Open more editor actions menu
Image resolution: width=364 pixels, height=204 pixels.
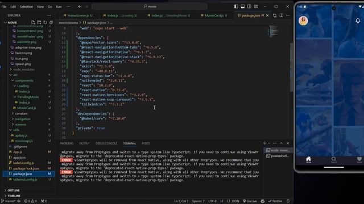pyautogui.click(x=288, y=15)
